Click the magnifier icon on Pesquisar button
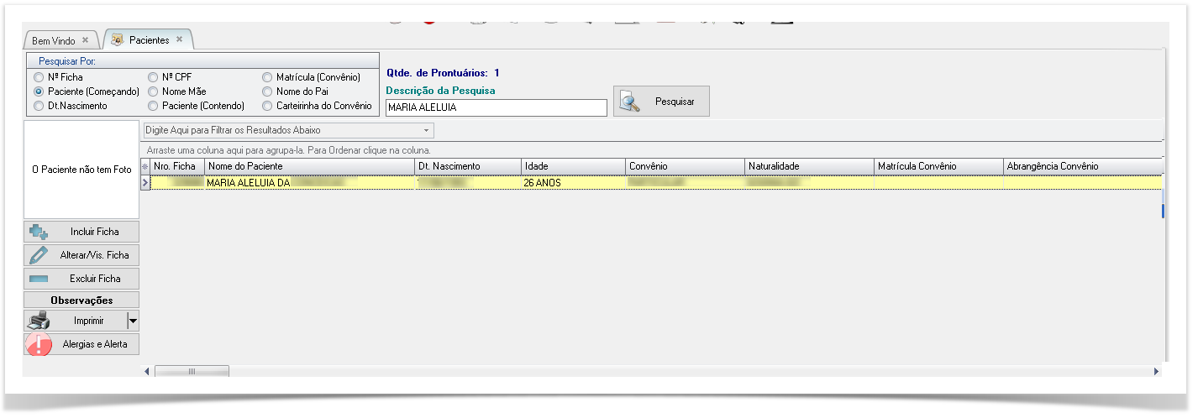This screenshot has width=1198, height=418. (631, 102)
